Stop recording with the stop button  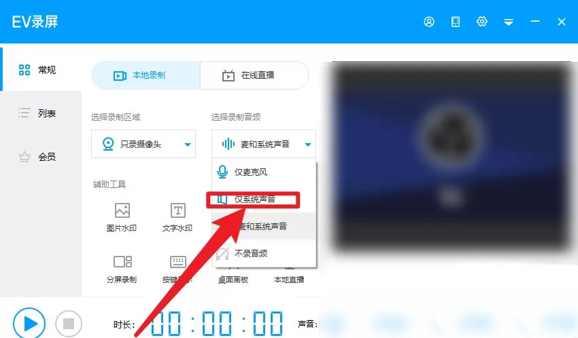point(69,324)
